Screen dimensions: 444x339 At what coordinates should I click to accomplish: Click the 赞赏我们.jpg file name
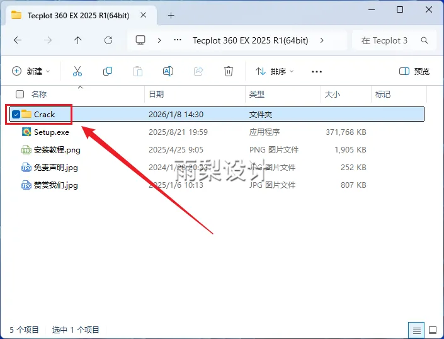[56, 185]
